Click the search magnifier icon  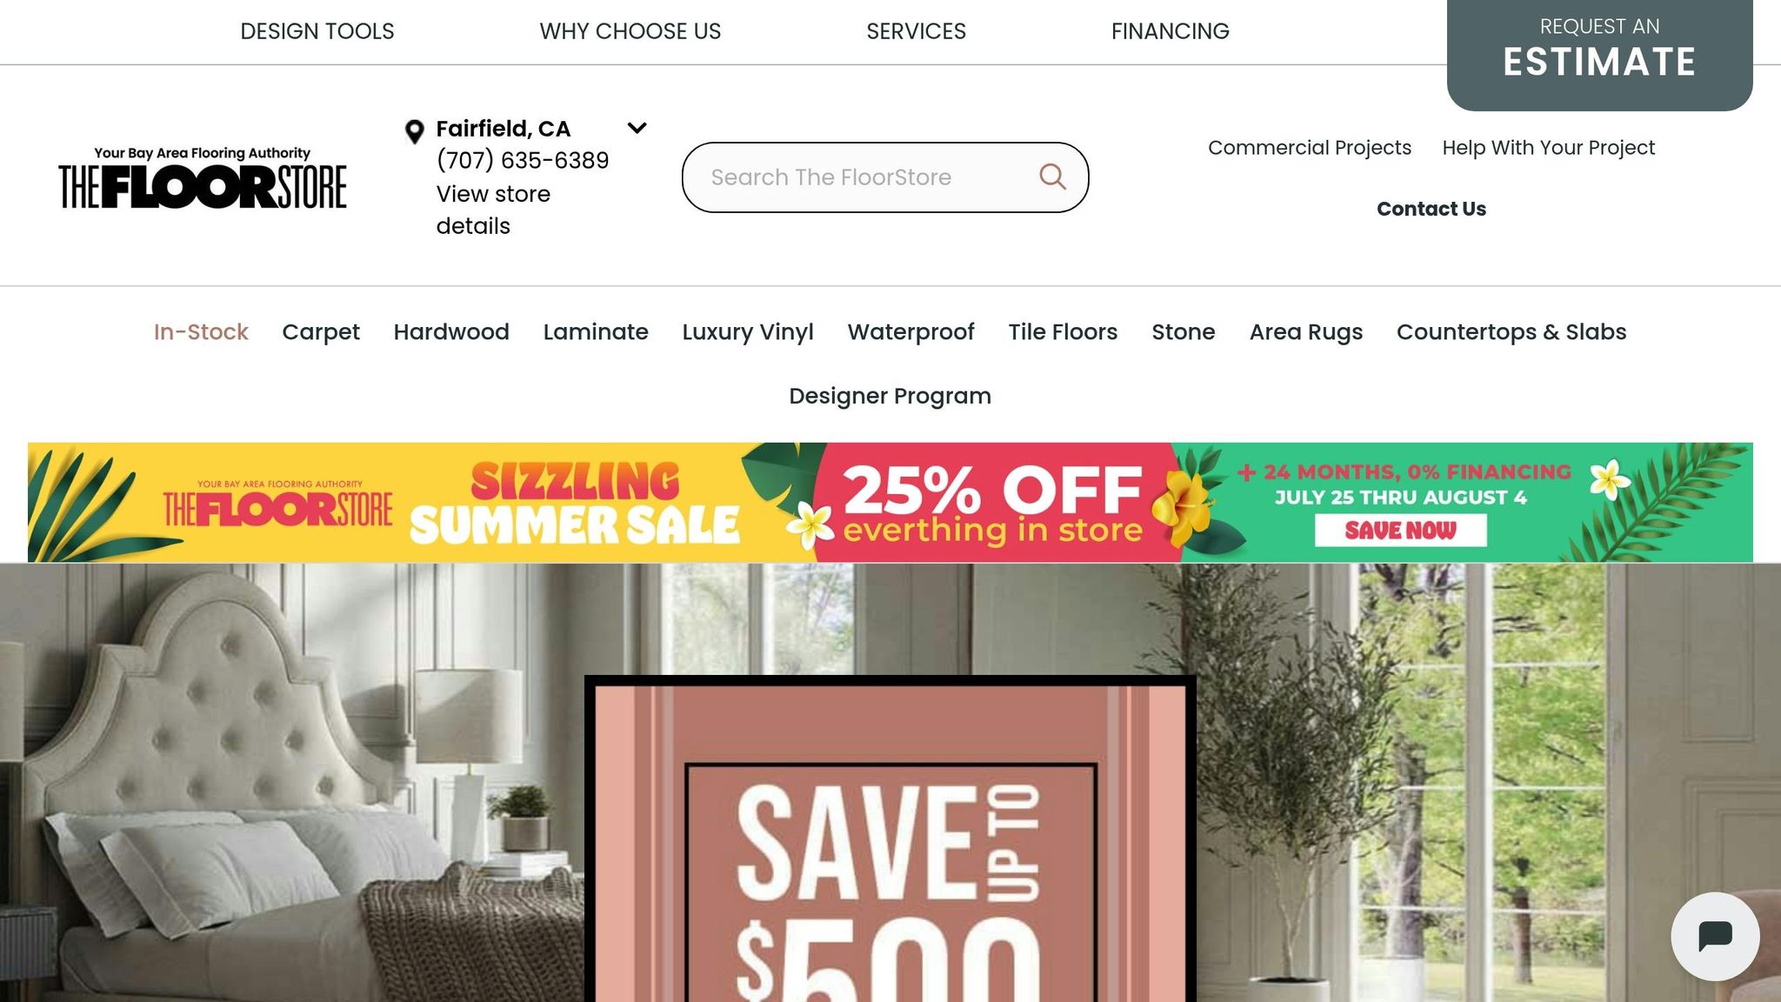[1052, 177]
